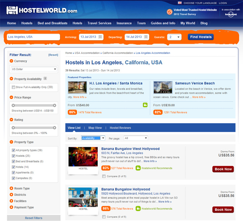Uncheck the Hotels (14) checkbox
Screen dimensions: 243x221
[13, 167]
